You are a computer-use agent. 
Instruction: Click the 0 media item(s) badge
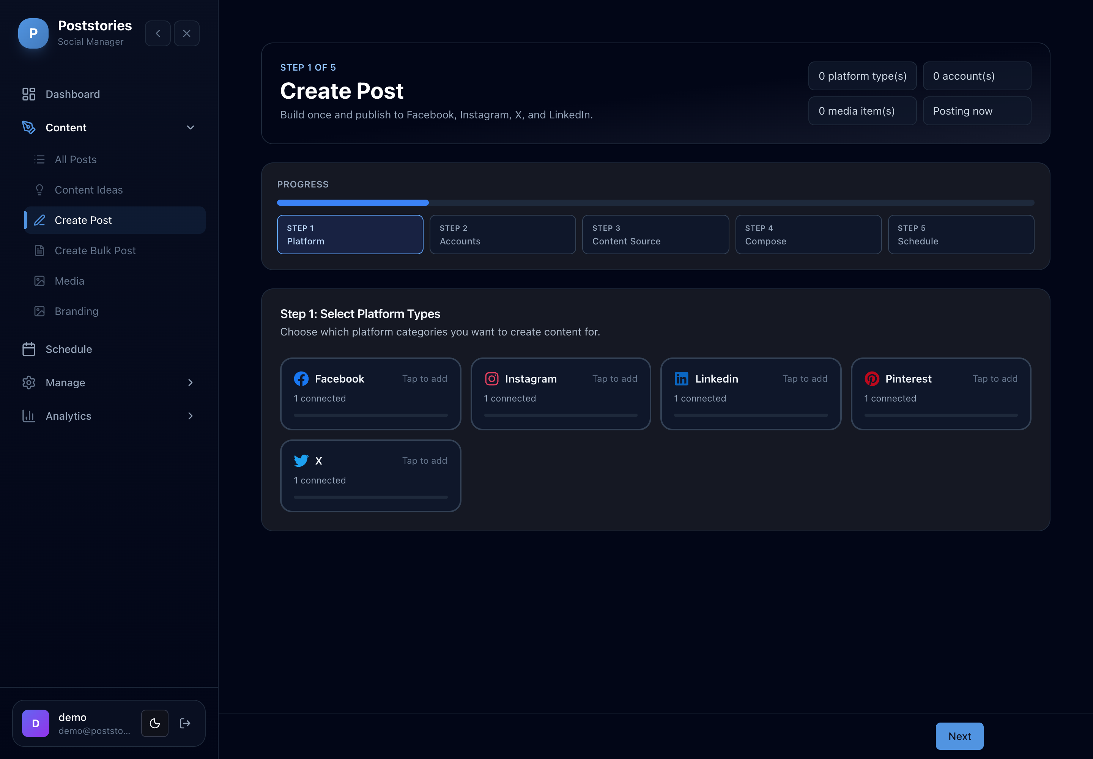click(x=862, y=111)
